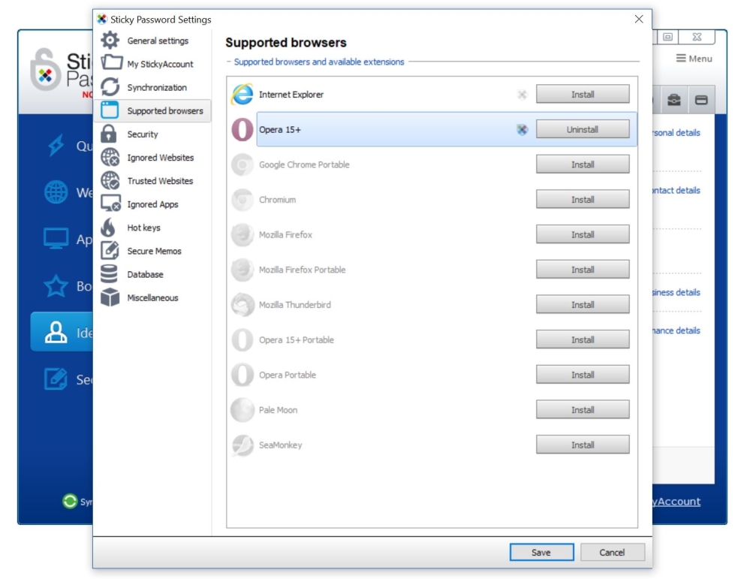Click the Database stack icon
Viewport: 738px width, 579px height.
tap(110, 274)
